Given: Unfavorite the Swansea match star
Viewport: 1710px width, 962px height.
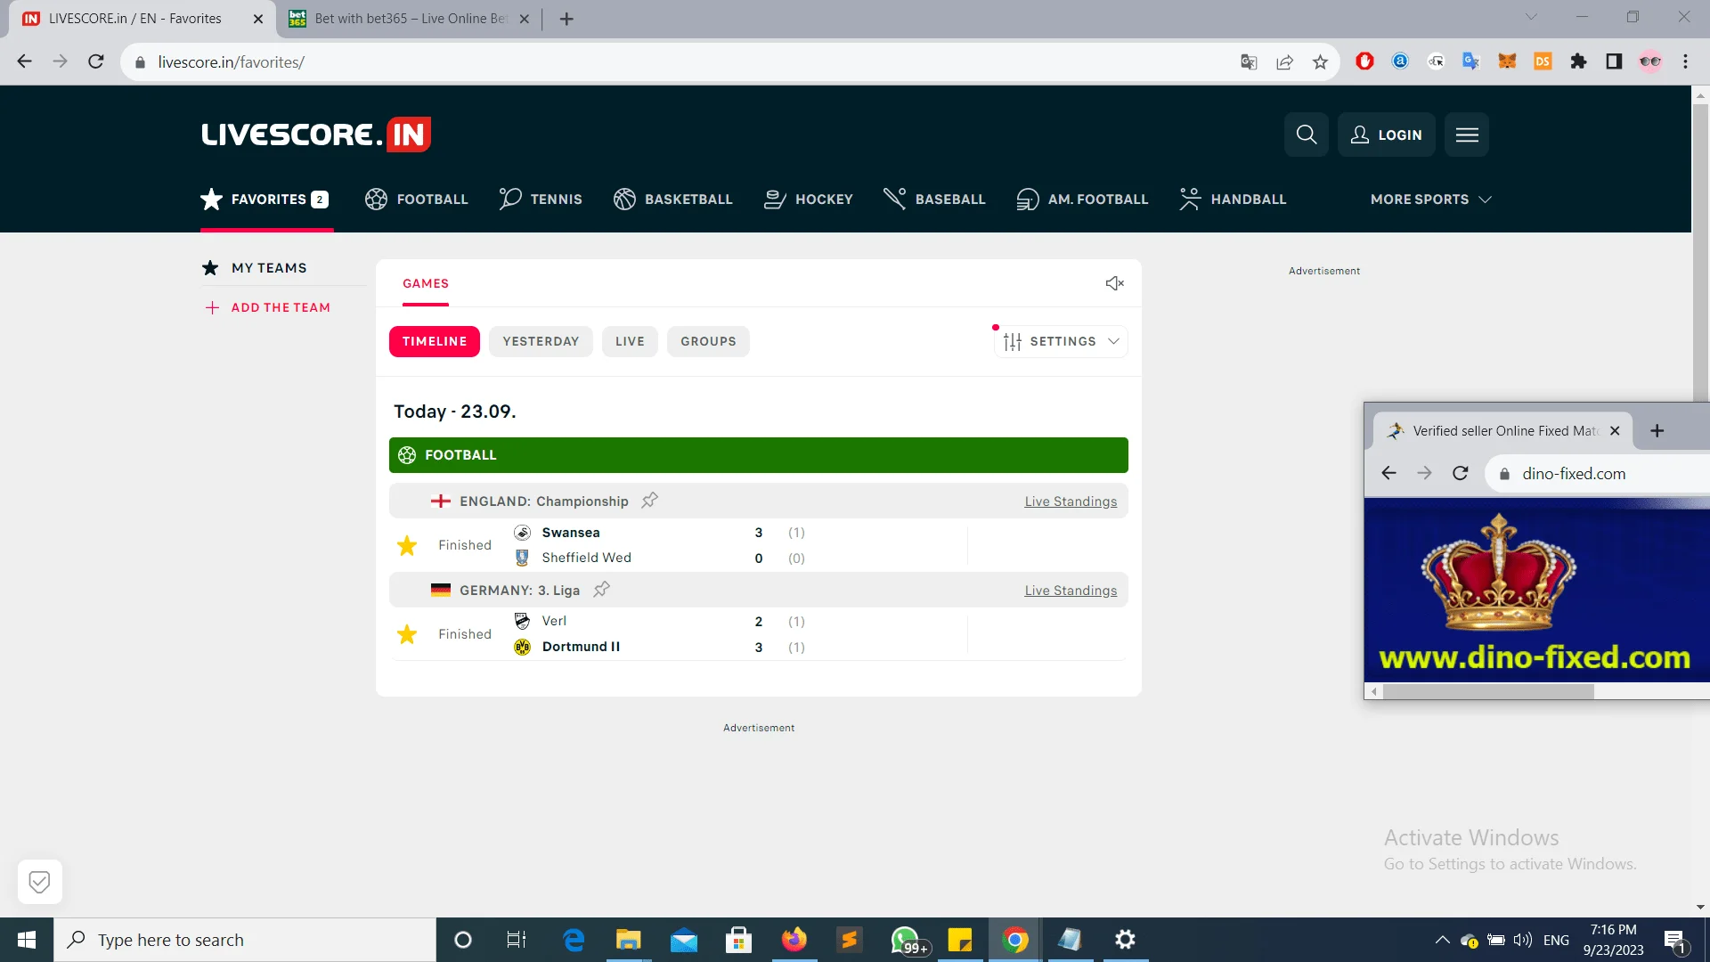Looking at the screenshot, I should pyautogui.click(x=407, y=544).
